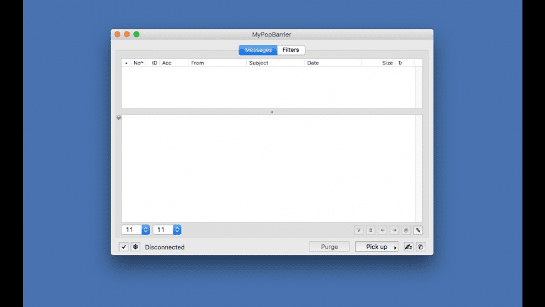Click the last narrow column header after Size

[405, 63]
